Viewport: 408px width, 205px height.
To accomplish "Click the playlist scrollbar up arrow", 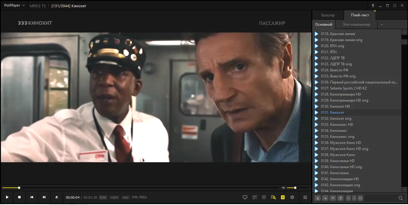I will tap(404, 32).
